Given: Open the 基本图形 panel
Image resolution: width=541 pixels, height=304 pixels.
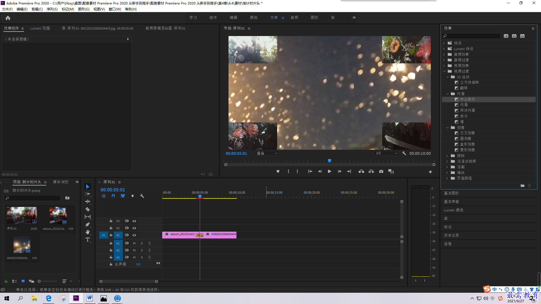Looking at the screenshot, I should [x=451, y=193].
